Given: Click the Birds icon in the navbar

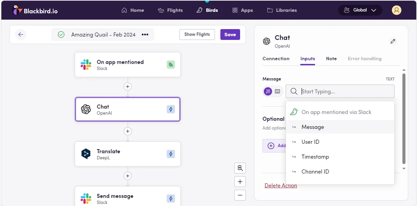Looking at the screenshot, I should [199, 10].
